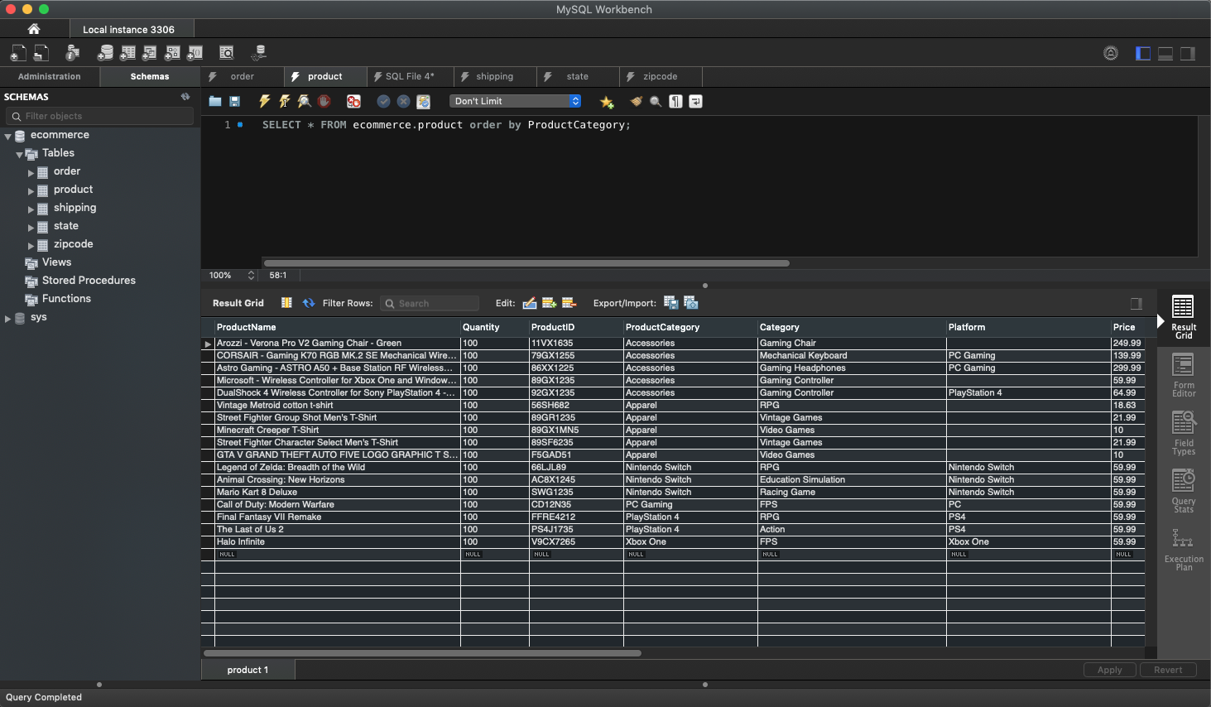
Task: Import records from external file
Action: (690, 303)
